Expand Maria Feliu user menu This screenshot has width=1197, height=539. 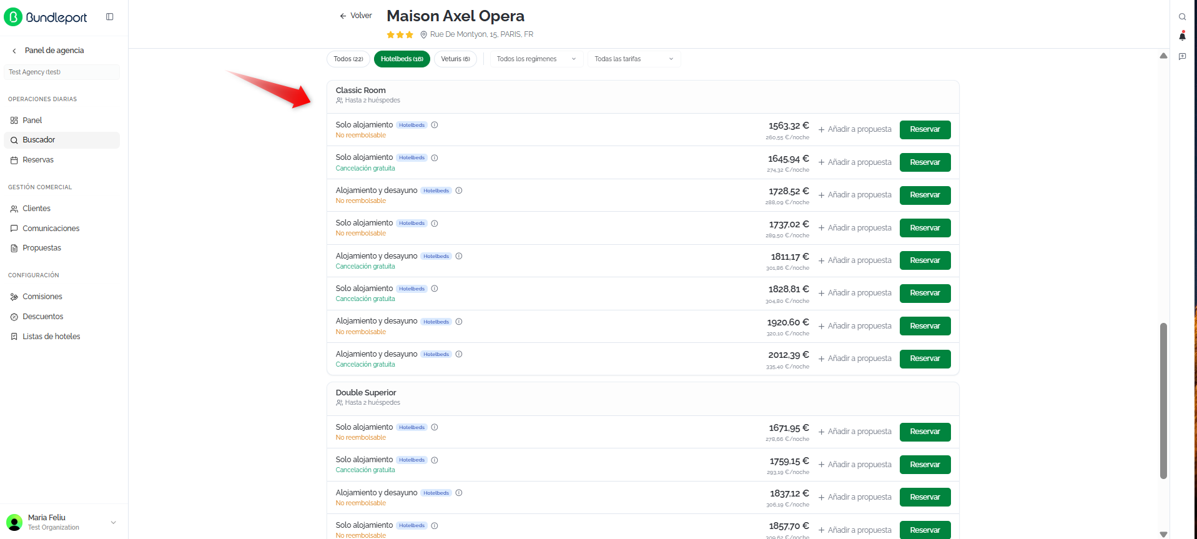(x=113, y=523)
